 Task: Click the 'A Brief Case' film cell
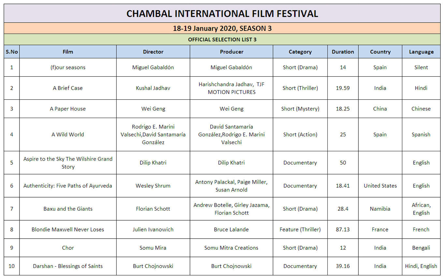68,88
